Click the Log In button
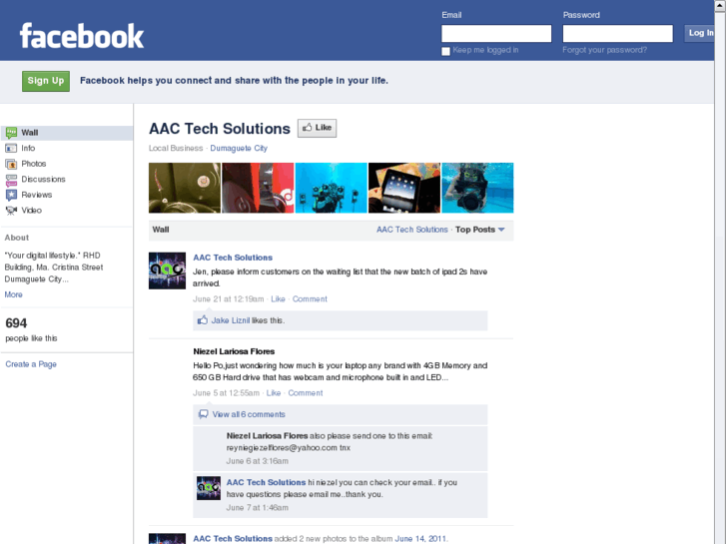 pyautogui.click(x=699, y=33)
